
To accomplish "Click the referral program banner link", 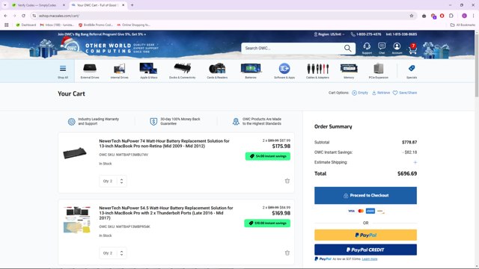I will coord(102,34).
